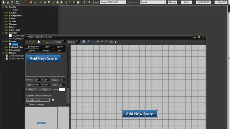Open a project with the folder icon
Screen dimensions: 230x129
pyautogui.click(x=8, y=3)
